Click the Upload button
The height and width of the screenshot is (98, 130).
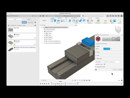click(x=24, y=22)
